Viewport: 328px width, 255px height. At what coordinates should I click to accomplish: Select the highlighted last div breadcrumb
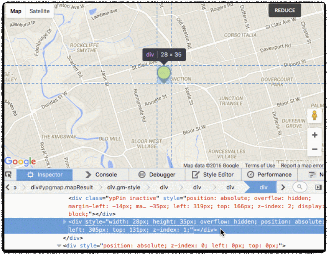pyautogui.click(x=263, y=187)
